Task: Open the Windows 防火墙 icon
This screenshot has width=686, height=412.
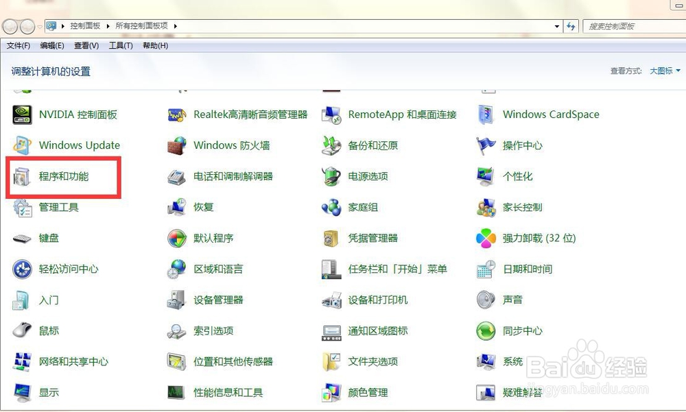Action: 177,145
